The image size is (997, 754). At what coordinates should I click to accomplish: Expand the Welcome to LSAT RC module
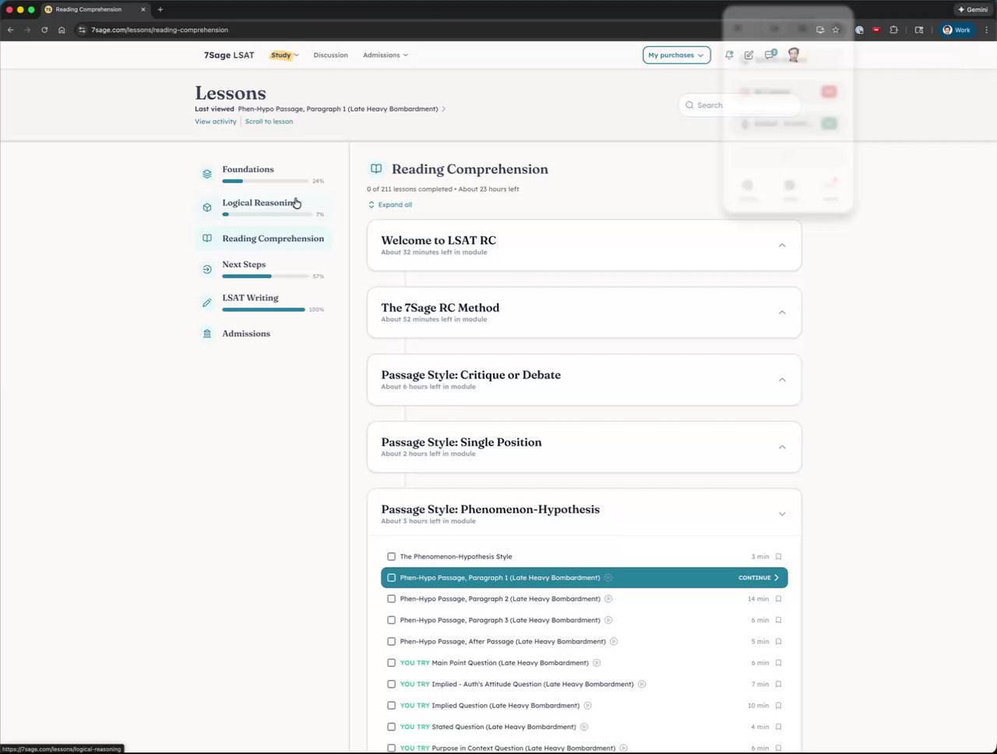click(782, 245)
